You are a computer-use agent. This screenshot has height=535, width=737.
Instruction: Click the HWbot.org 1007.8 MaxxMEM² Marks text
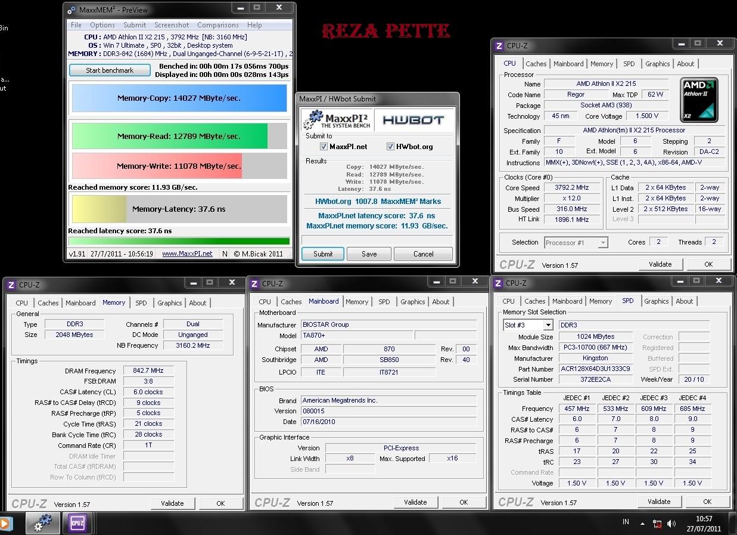click(x=378, y=202)
